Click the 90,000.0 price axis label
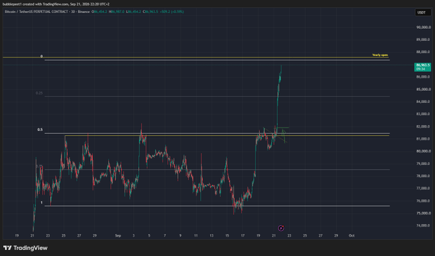This screenshot has height=256, width=435. (x=423, y=28)
